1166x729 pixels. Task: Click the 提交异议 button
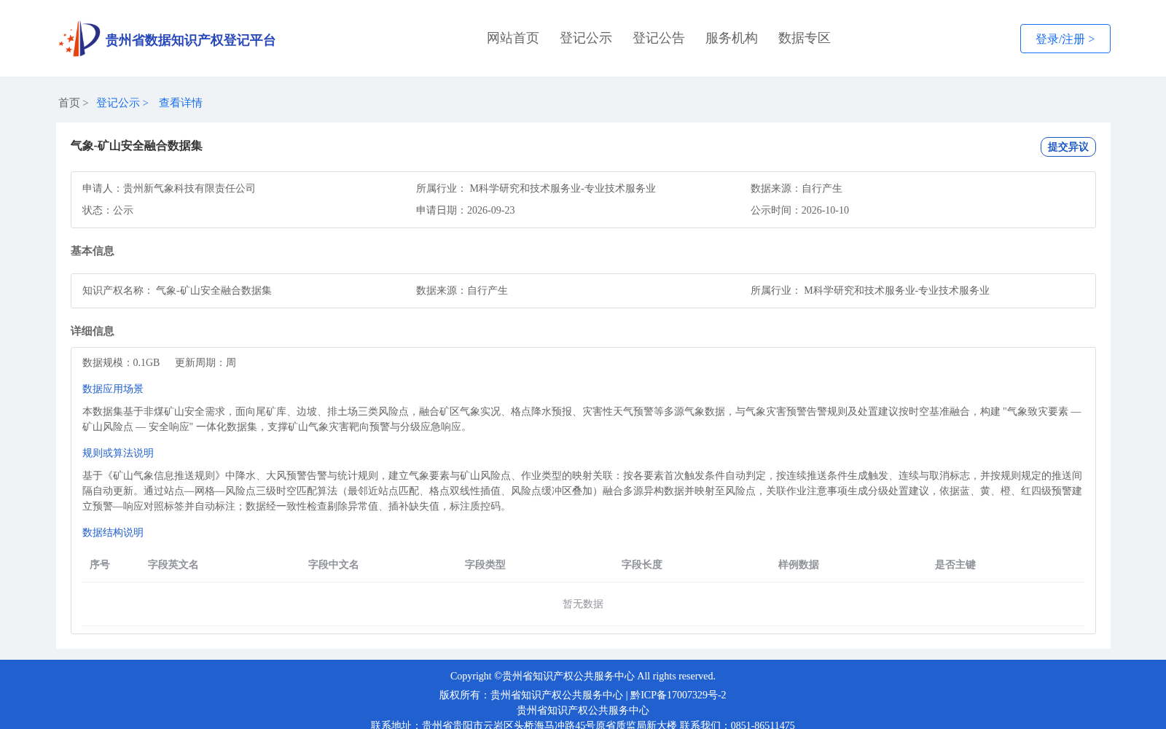click(1068, 147)
